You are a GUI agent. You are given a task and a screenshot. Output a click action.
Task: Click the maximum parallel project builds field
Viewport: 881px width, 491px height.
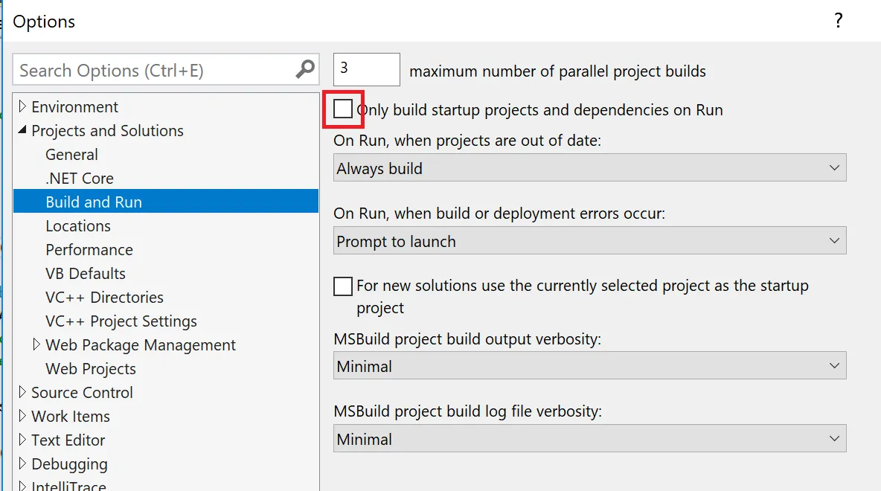(366, 69)
